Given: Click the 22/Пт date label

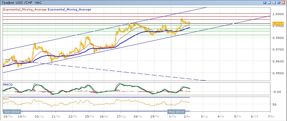Looking at the screenshot, I should [x=73, y=116].
